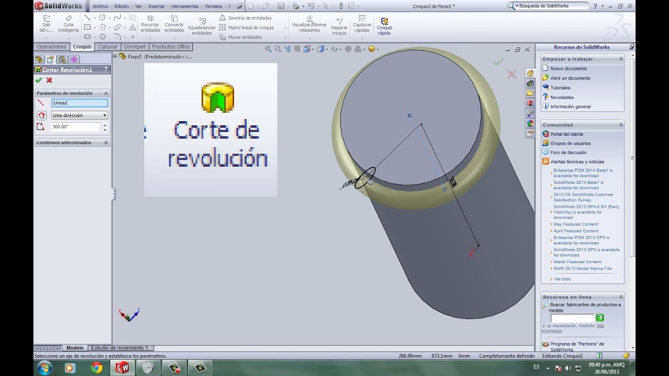Accept the cut-revolve with green checkmark
Viewport: 669px width, 376px height.
click(x=38, y=80)
